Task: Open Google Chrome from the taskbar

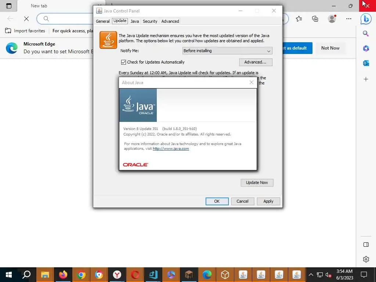Action: point(81,275)
